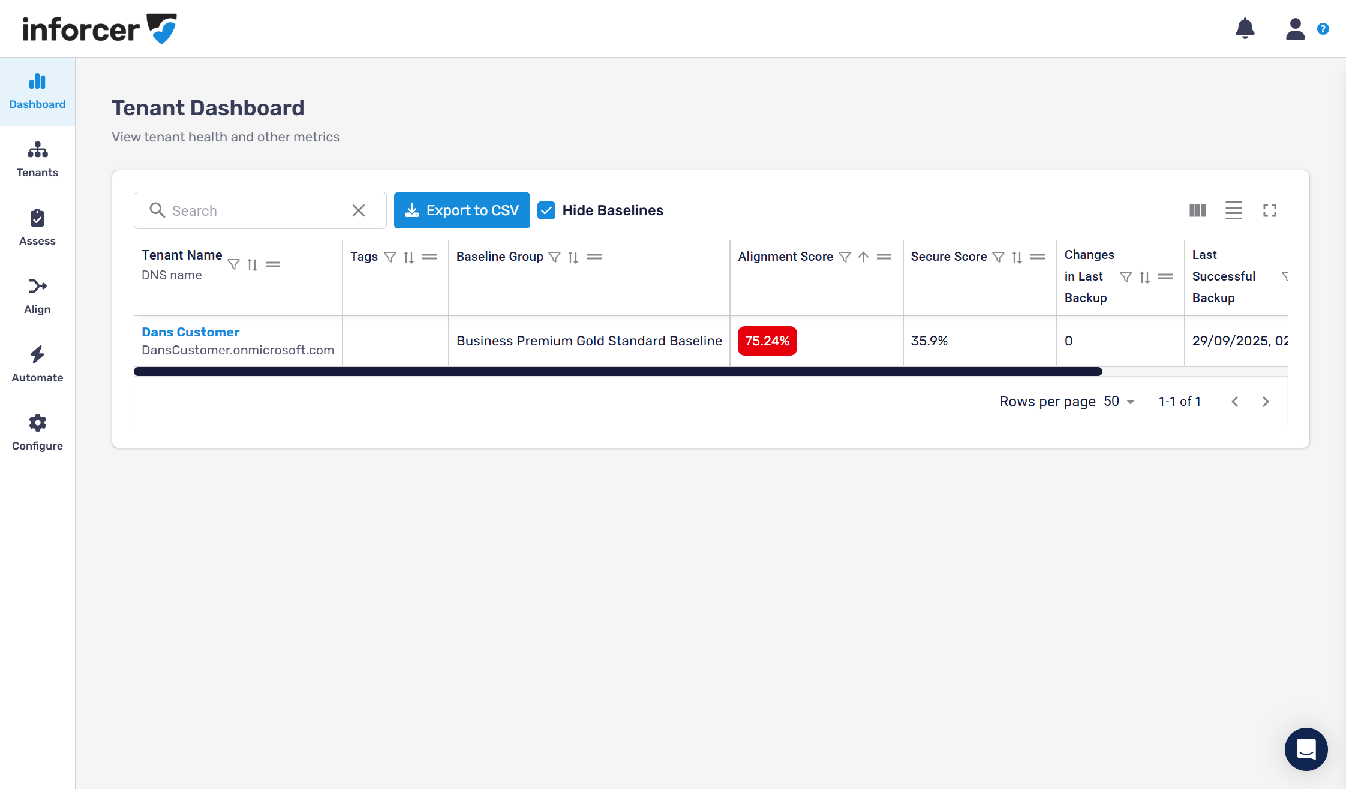Image resolution: width=1346 pixels, height=789 pixels.
Task: Sort by Secure Score column
Action: (x=1017, y=257)
